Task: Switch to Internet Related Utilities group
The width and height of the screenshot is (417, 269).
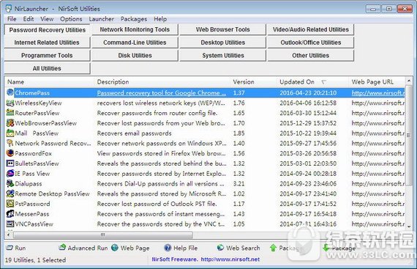Action: pyautogui.click(x=47, y=43)
